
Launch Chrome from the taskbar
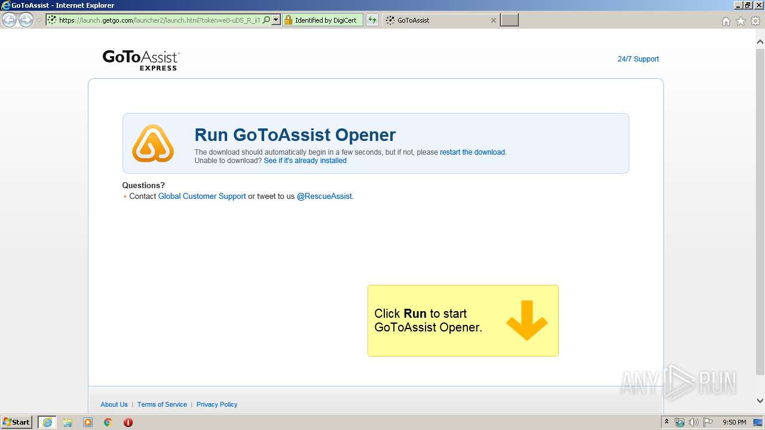click(108, 422)
